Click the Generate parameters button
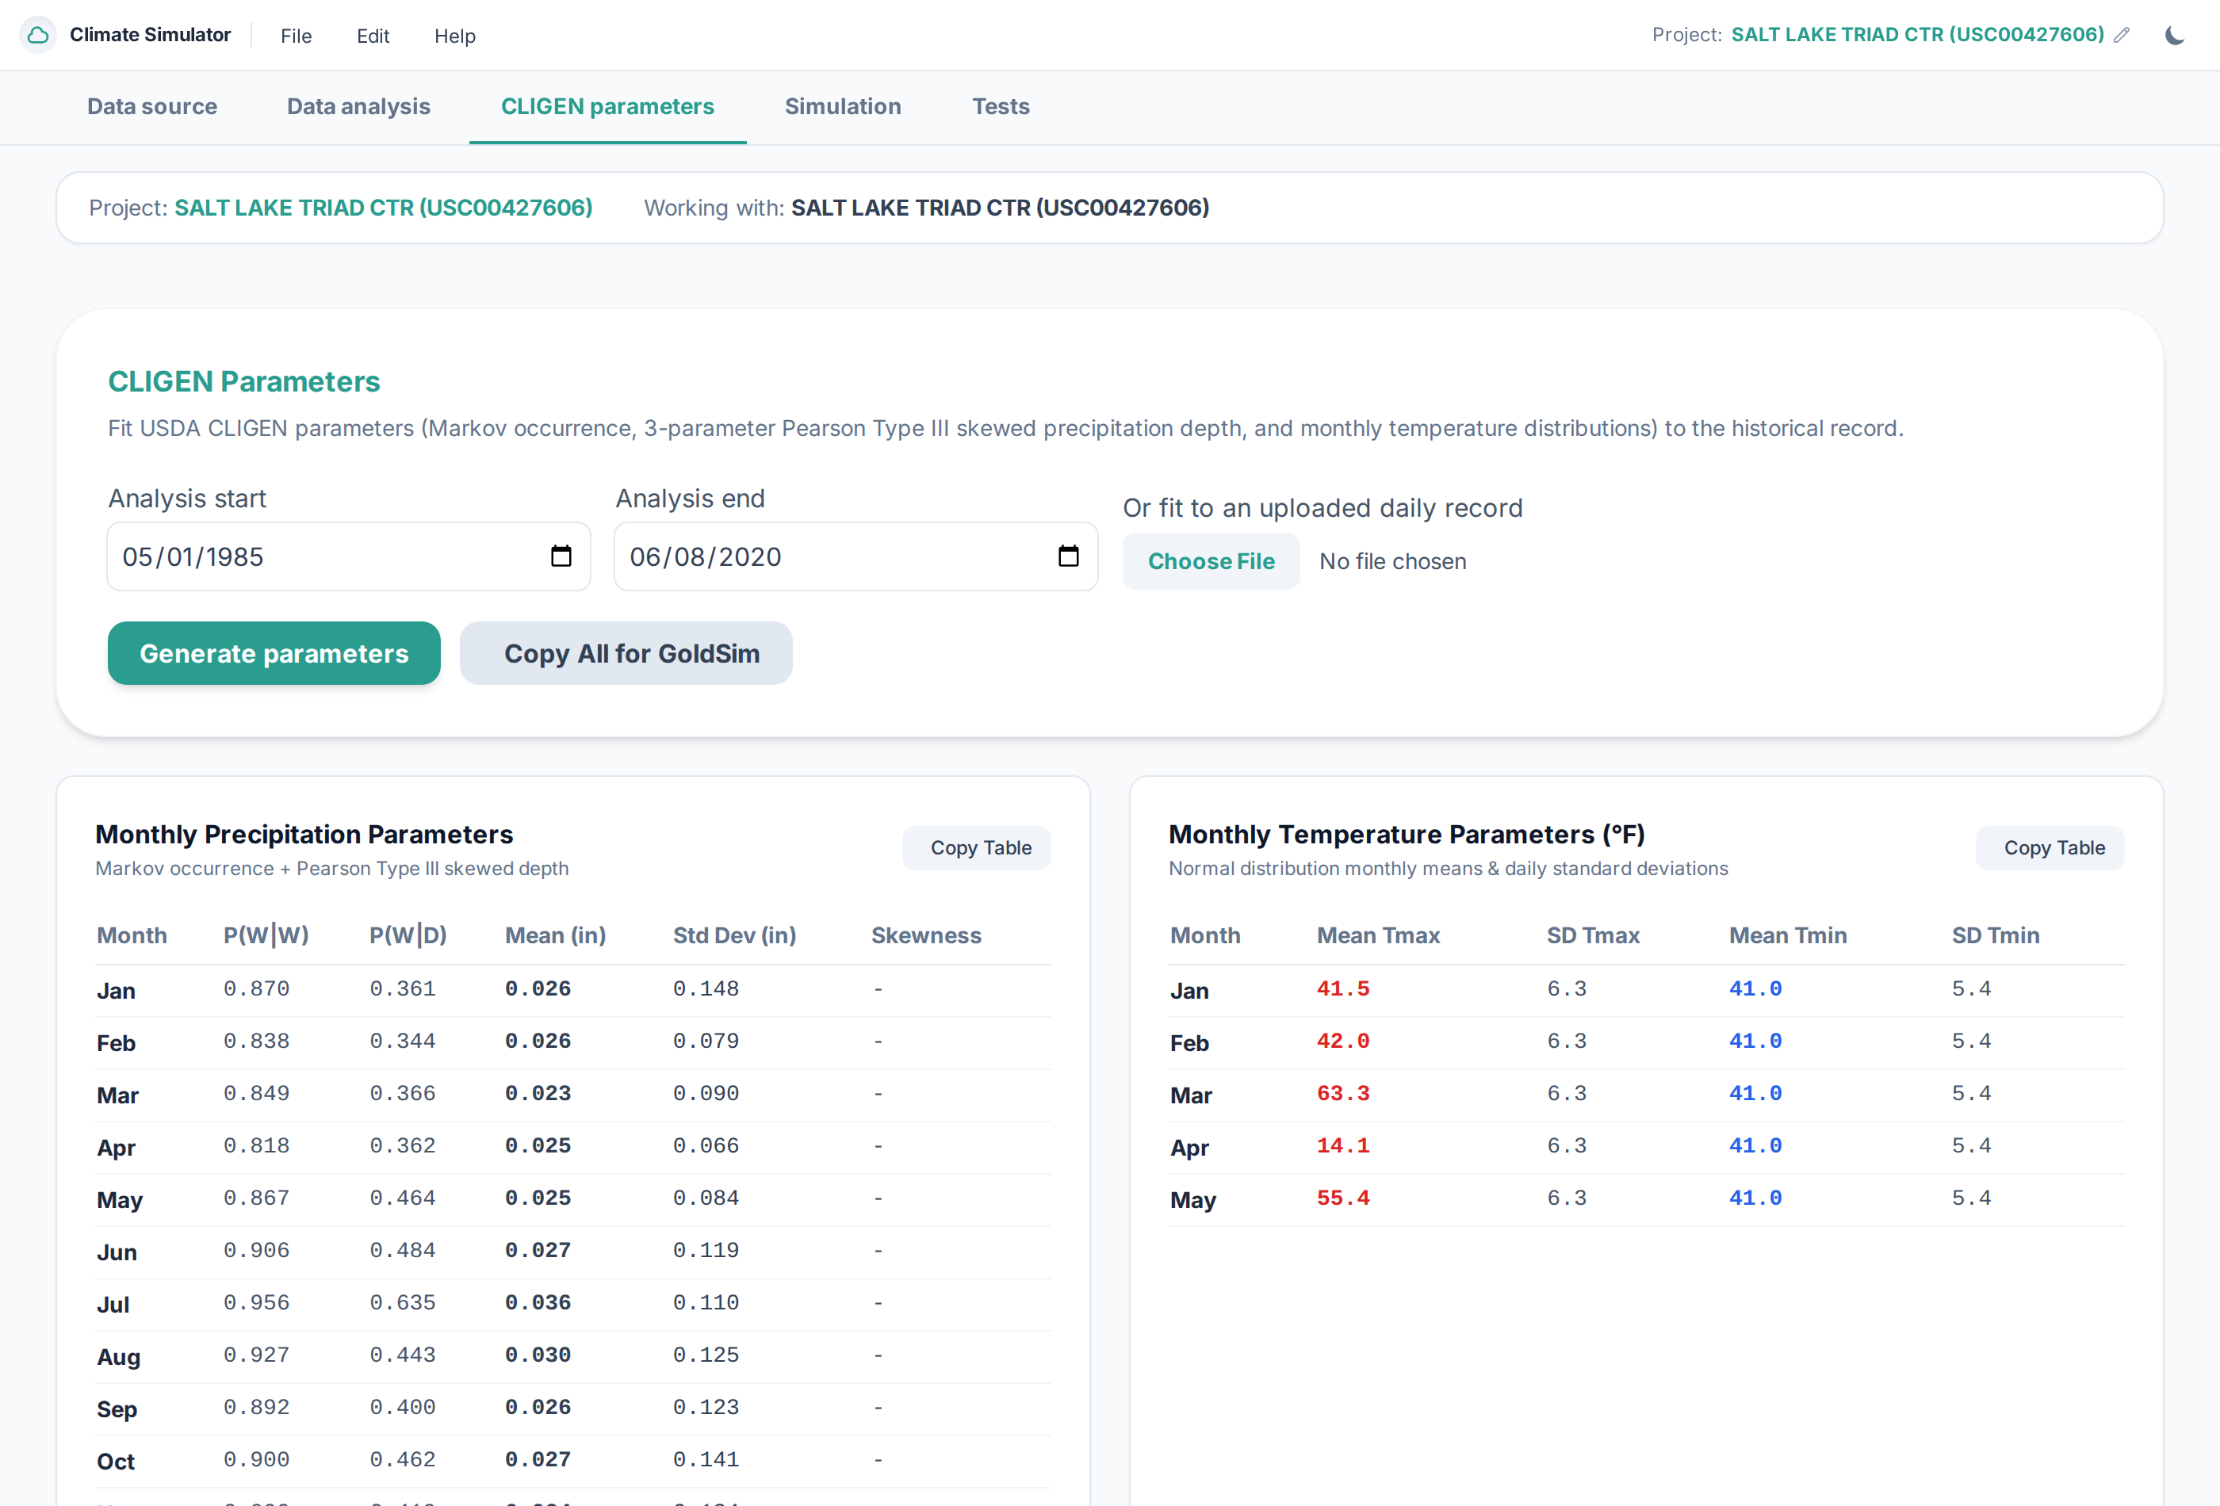This screenshot has width=2220, height=1506. coord(274,653)
